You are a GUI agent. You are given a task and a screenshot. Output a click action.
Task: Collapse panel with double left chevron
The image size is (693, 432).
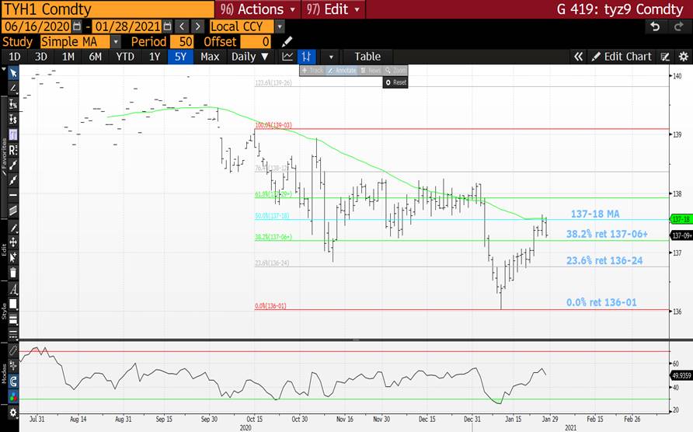click(x=578, y=57)
